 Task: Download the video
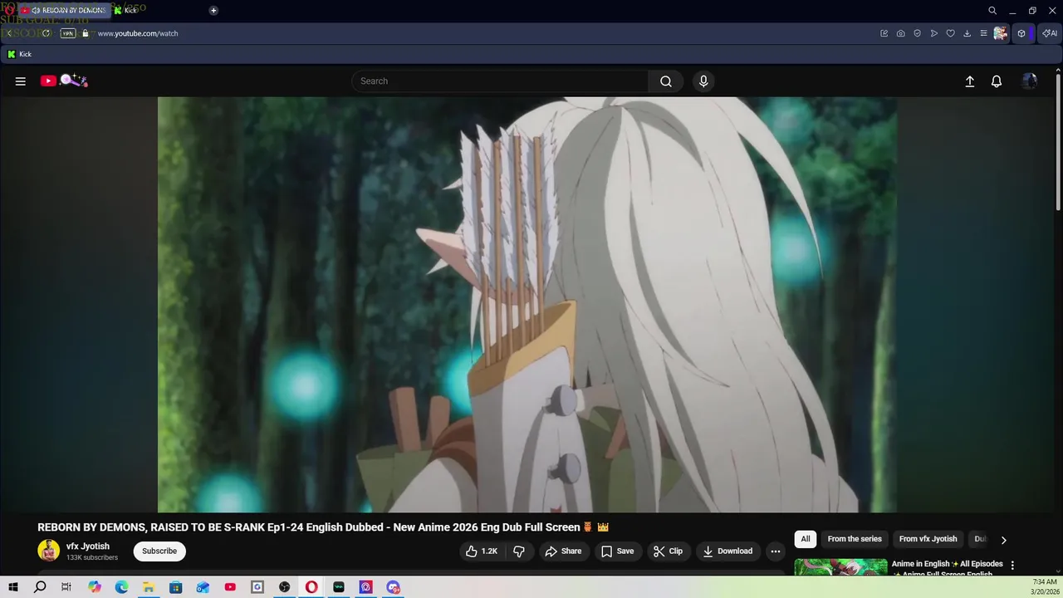click(727, 551)
